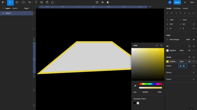Present the prototype with play icon

point(185,2)
